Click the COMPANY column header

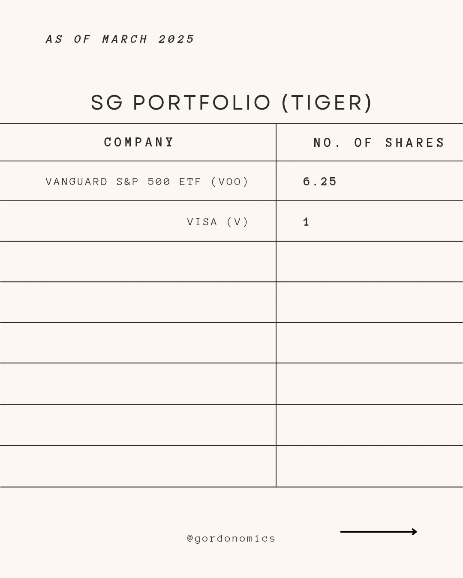139,142
